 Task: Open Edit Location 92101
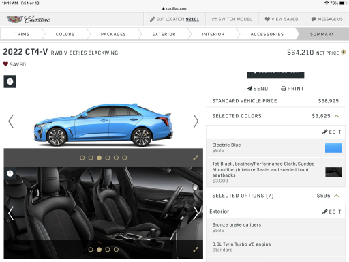174,19
